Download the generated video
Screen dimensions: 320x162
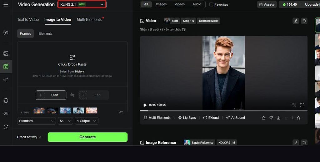pyautogui.click(x=278, y=118)
